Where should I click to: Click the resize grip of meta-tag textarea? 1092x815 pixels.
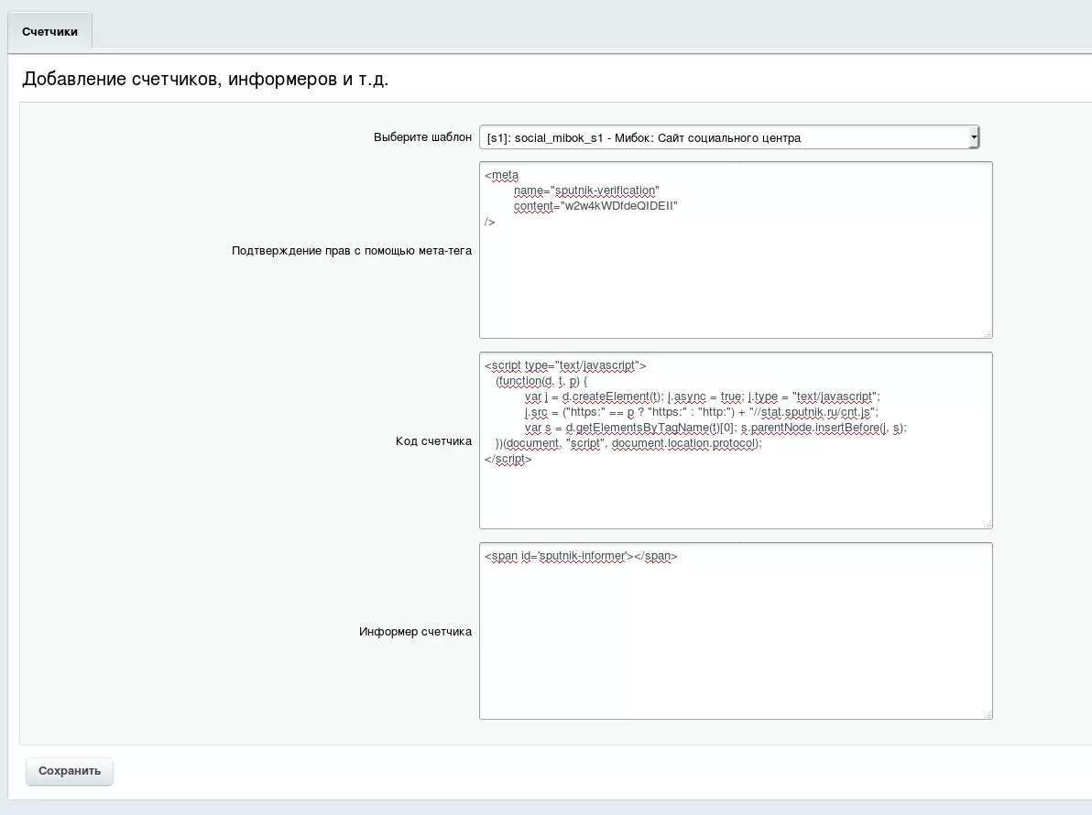(988, 334)
